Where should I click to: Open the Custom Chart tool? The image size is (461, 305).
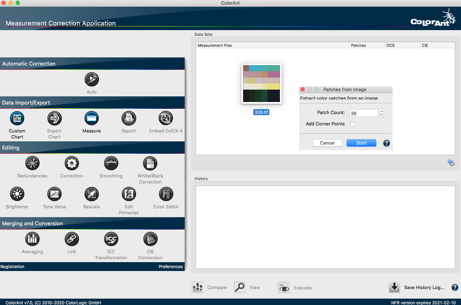coord(17,118)
